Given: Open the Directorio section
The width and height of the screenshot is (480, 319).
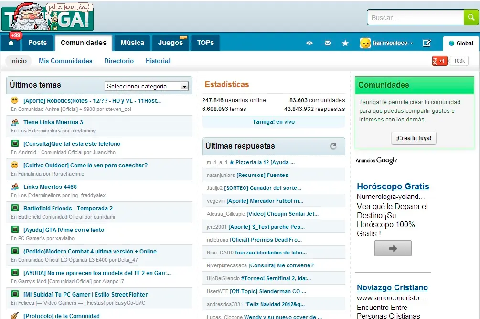Looking at the screenshot, I should [119, 61].
